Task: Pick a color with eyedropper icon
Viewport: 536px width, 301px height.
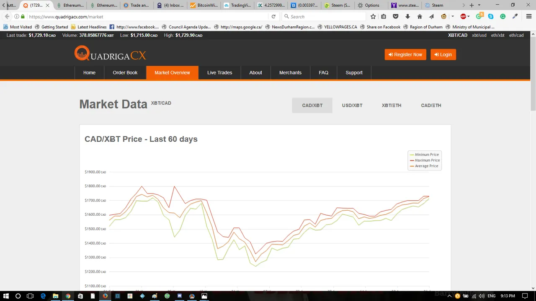Action: (515, 17)
